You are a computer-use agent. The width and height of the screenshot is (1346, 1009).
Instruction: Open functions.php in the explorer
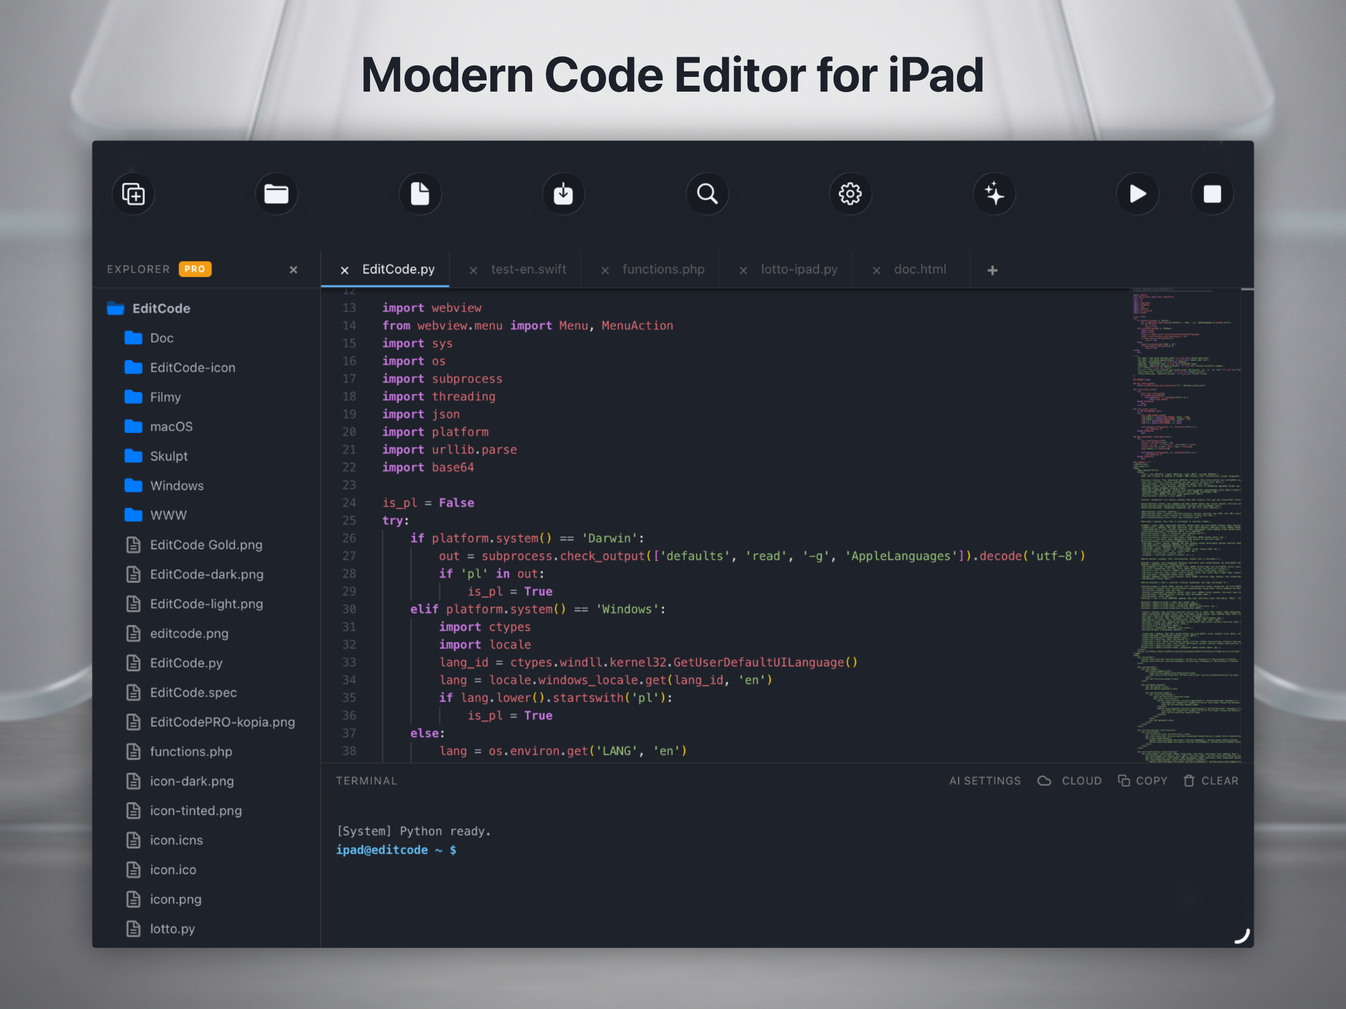pyautogui.click(x=179, y=752)
